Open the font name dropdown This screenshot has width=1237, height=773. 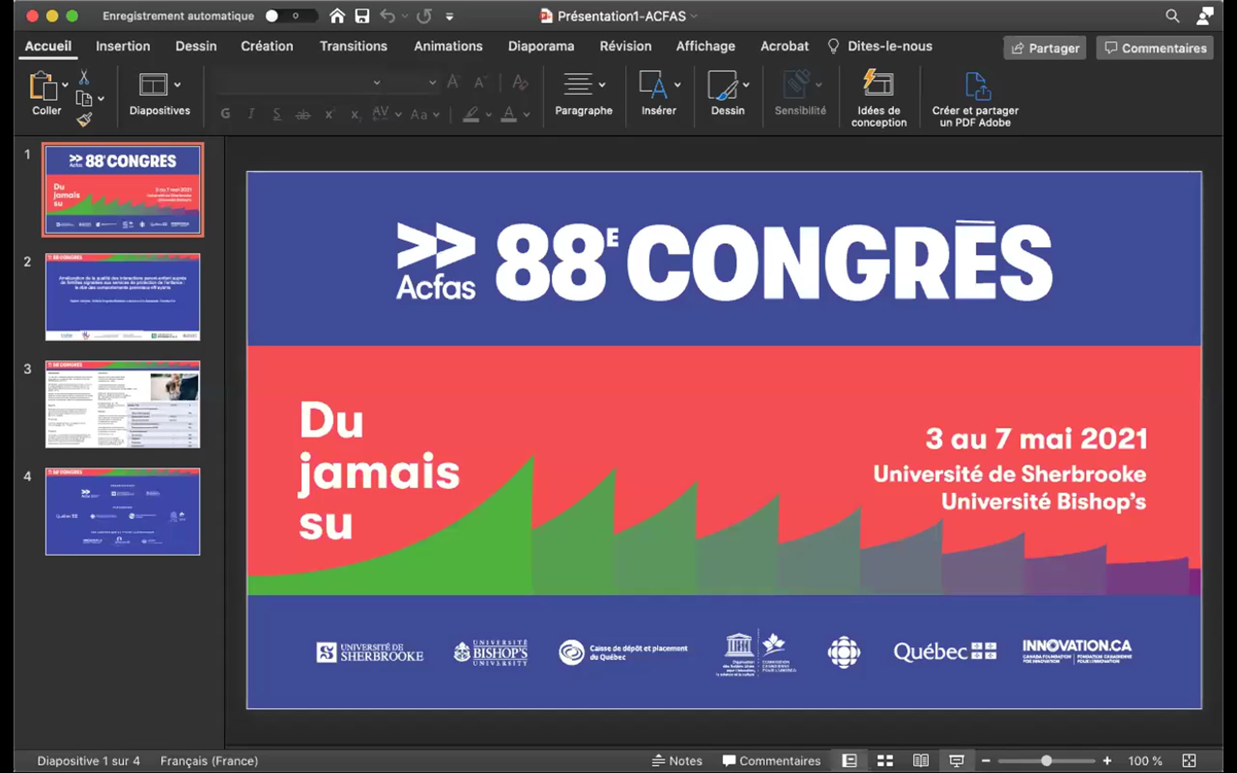click(377, 82)
